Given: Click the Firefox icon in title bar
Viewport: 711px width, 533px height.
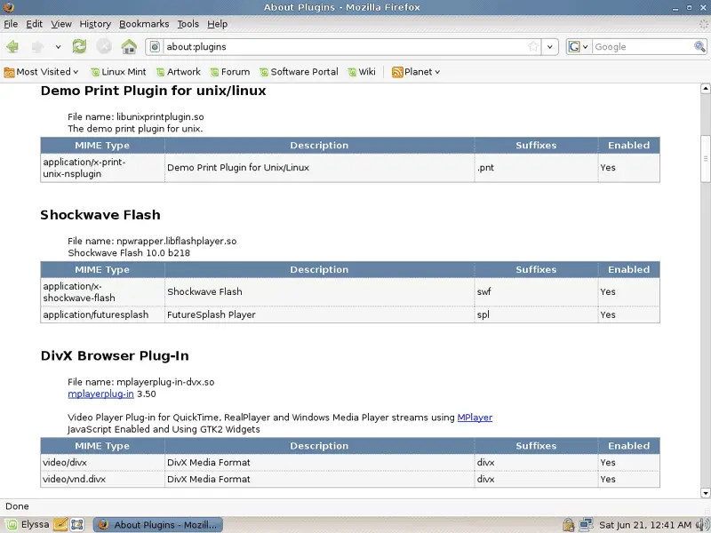Looking at the screenshot, I should (8, 7).
